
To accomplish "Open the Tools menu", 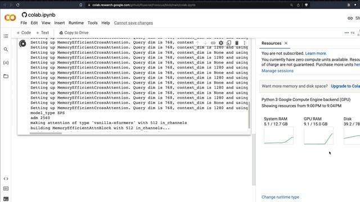I will click(92, 23).
